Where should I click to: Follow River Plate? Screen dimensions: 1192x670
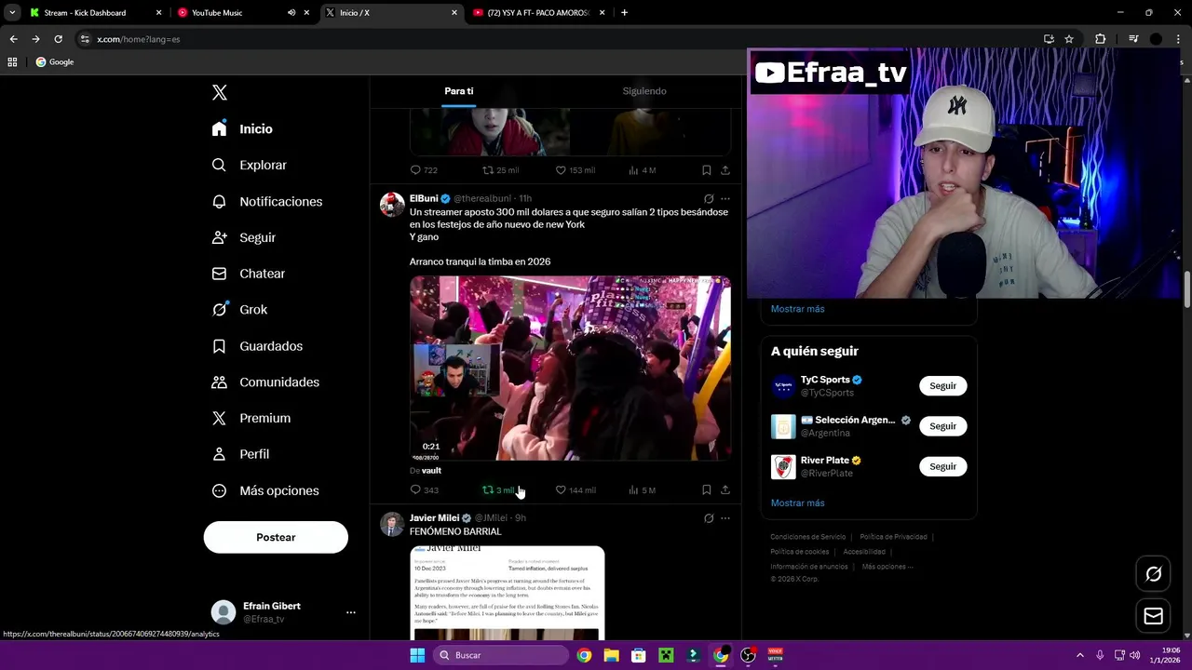coord(942,466)
